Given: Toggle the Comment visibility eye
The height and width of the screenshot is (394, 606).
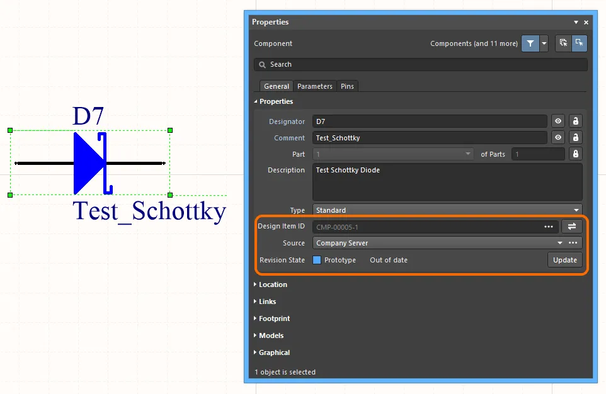Looking at the screenshot, I should tap(558, 137).
